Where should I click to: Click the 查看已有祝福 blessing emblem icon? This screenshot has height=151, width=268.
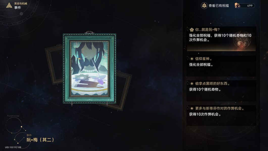tap(204, 6)
